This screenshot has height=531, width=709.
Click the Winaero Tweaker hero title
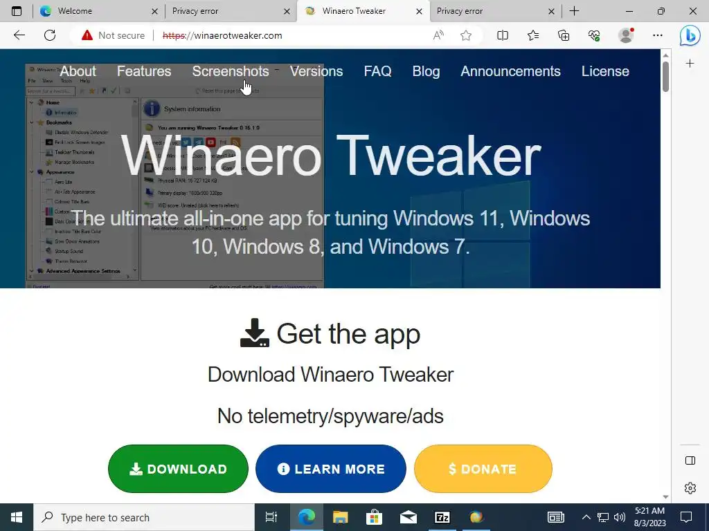tap(330, 156)
